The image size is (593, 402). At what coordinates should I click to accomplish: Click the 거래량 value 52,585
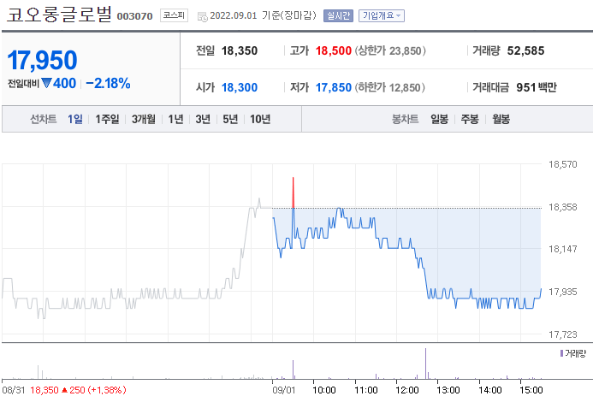click(525, 50)
